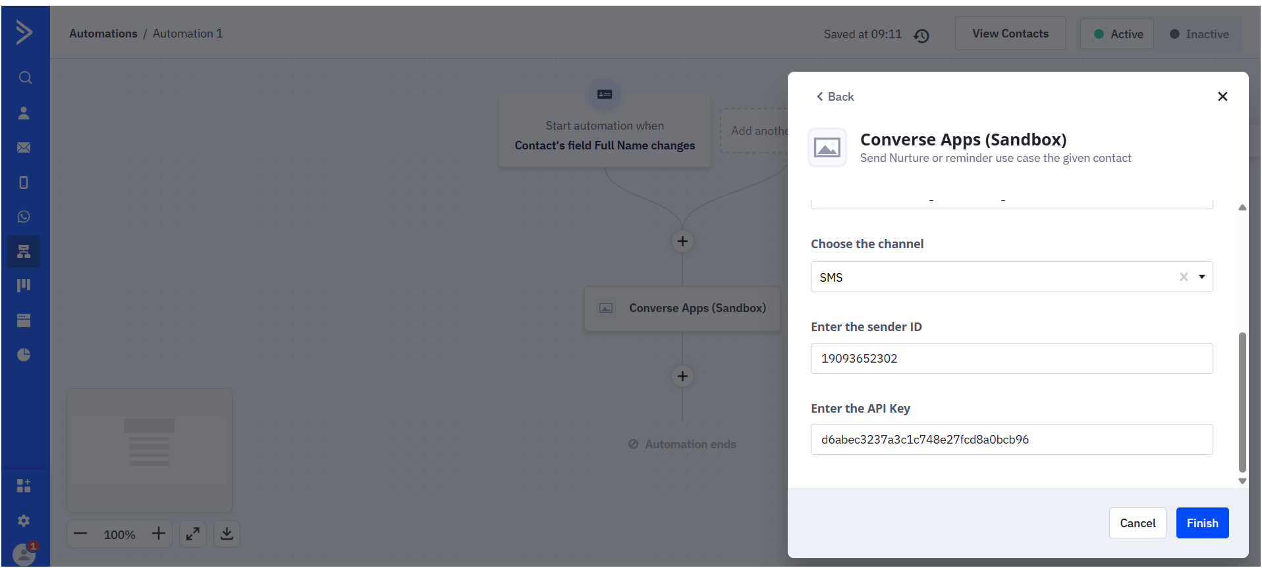
Task: Add a step below the trigger node
Action: pyautogui.click(x=682, y=242)
